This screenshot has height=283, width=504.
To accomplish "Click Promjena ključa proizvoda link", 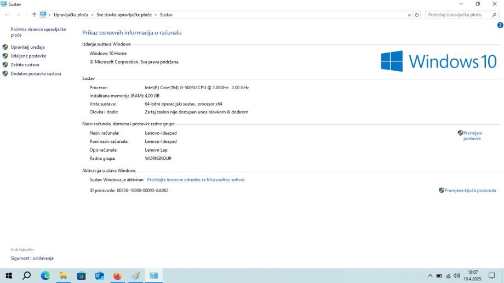I will click(470, 190).
